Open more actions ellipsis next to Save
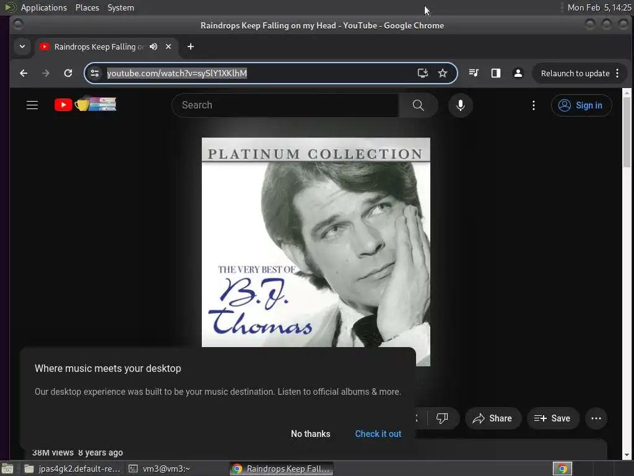 pos(596,418)
